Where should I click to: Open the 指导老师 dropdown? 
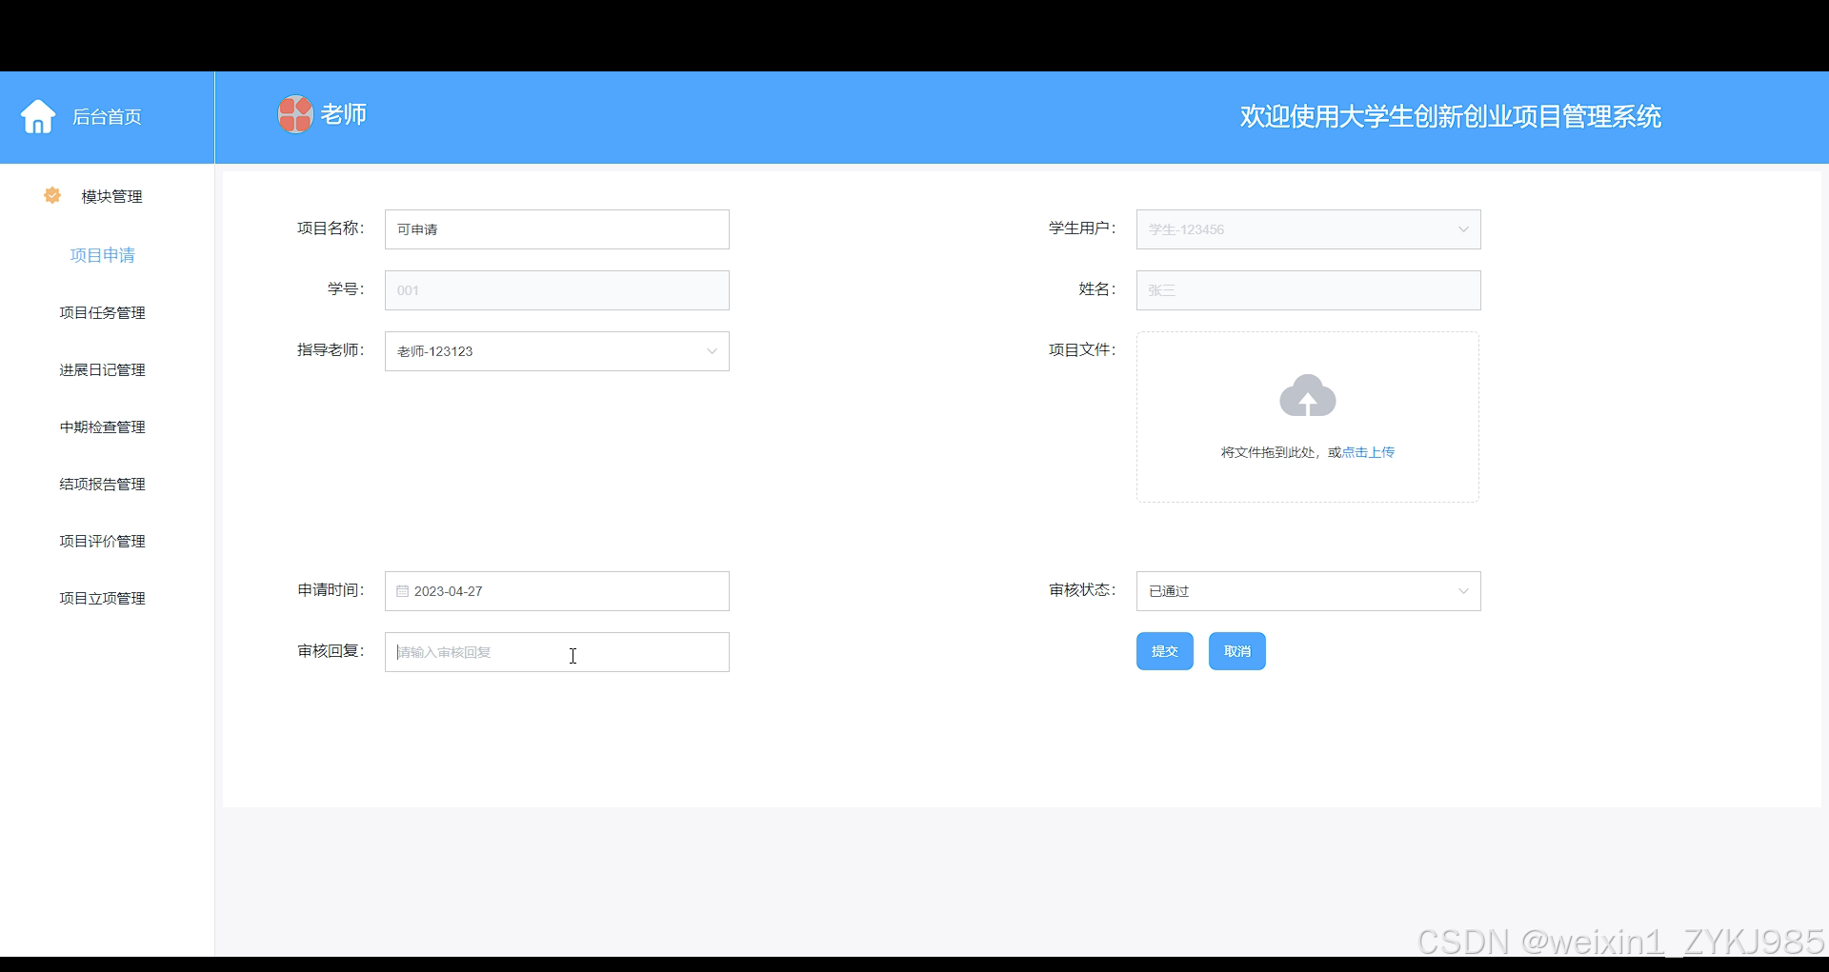[x=557, y=351]
